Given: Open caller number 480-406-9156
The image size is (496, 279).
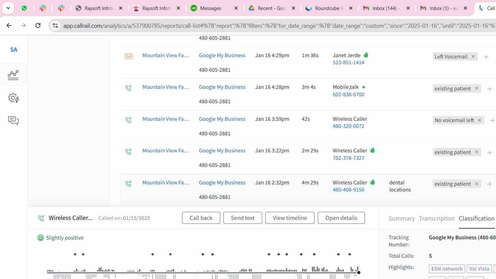Looking at the screenshot, I should (x=348, y=190).
